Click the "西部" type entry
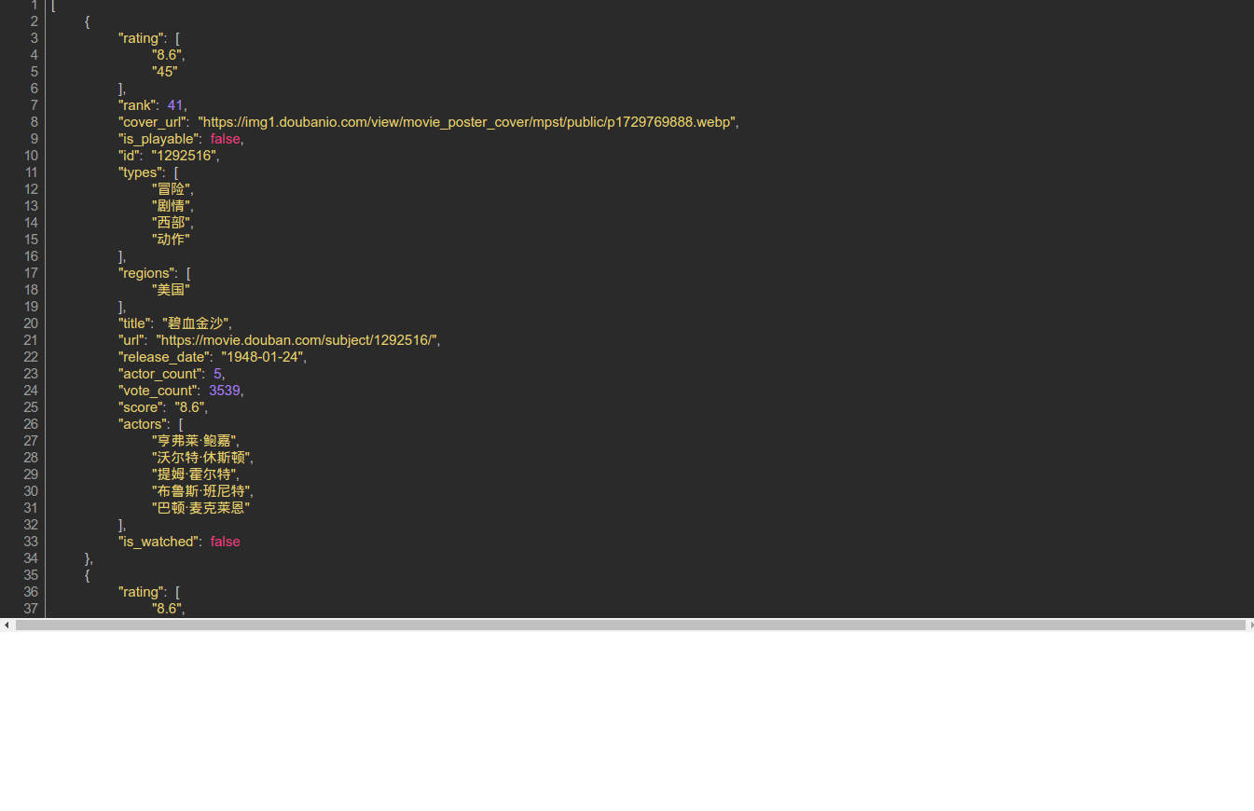The width and height of the screenshot is (1254, 811). point(172,223)
